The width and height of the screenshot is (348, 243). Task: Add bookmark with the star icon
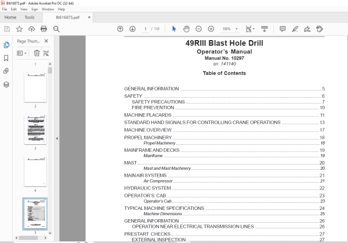[x=19, y=29]
